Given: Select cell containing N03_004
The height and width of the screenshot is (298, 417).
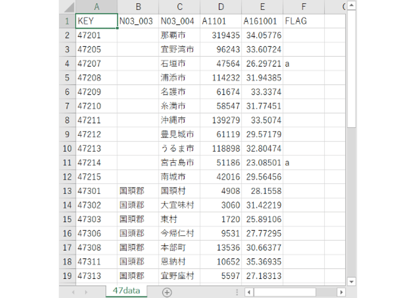Looking at the screenshot, I should pos(180,21).
